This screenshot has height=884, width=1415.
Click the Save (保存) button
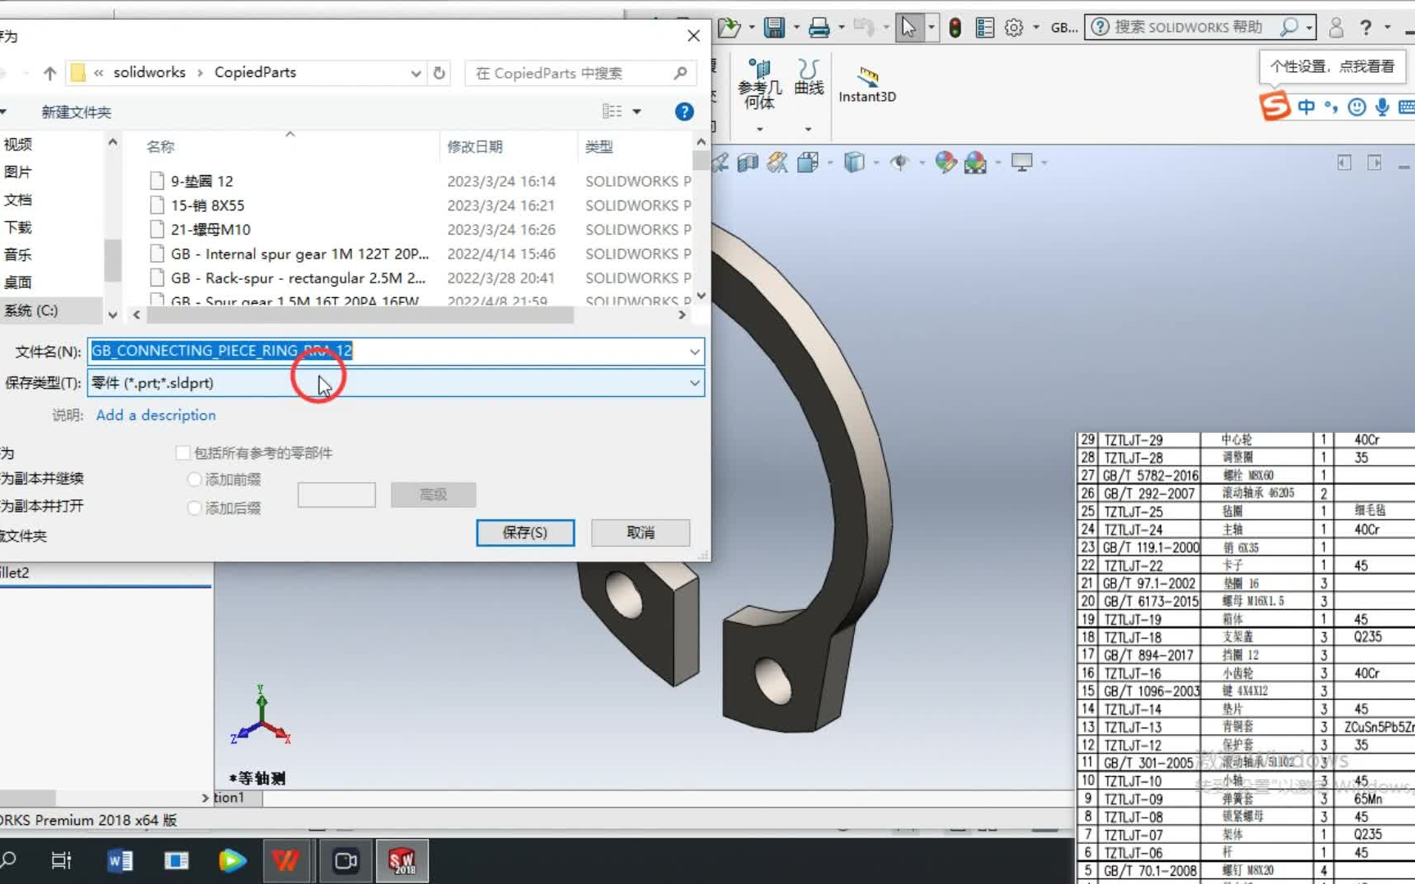(x=525, y=533)
